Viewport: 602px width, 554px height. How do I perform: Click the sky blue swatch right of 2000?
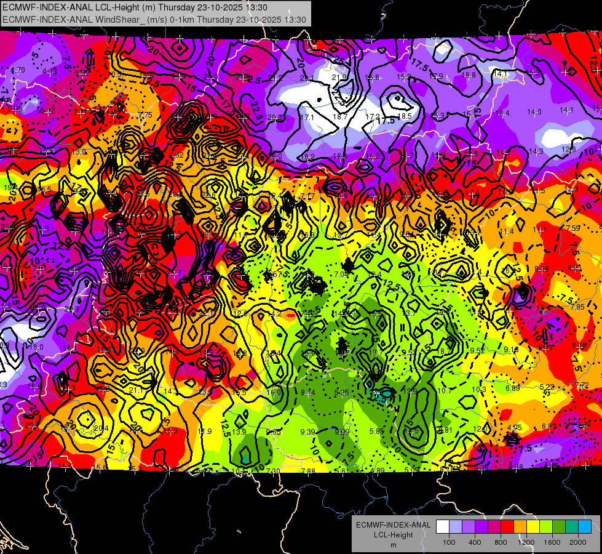tap(585, 527)
